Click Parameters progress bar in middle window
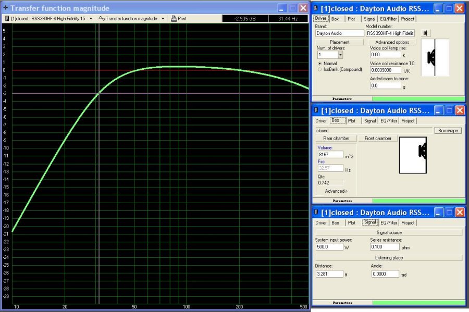Image resolution: width=469 pixels, height=312 pixels. (x=418, y=201)
